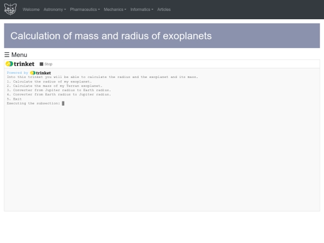This screenshot has height=243, width=324.
Task: Click the cat logo in navbar
Action: 10,9
